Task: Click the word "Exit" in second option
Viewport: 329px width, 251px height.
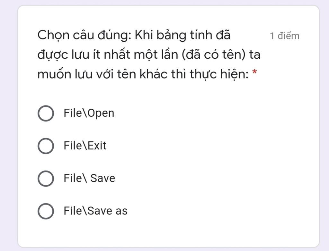Action: tap(97, 146)
